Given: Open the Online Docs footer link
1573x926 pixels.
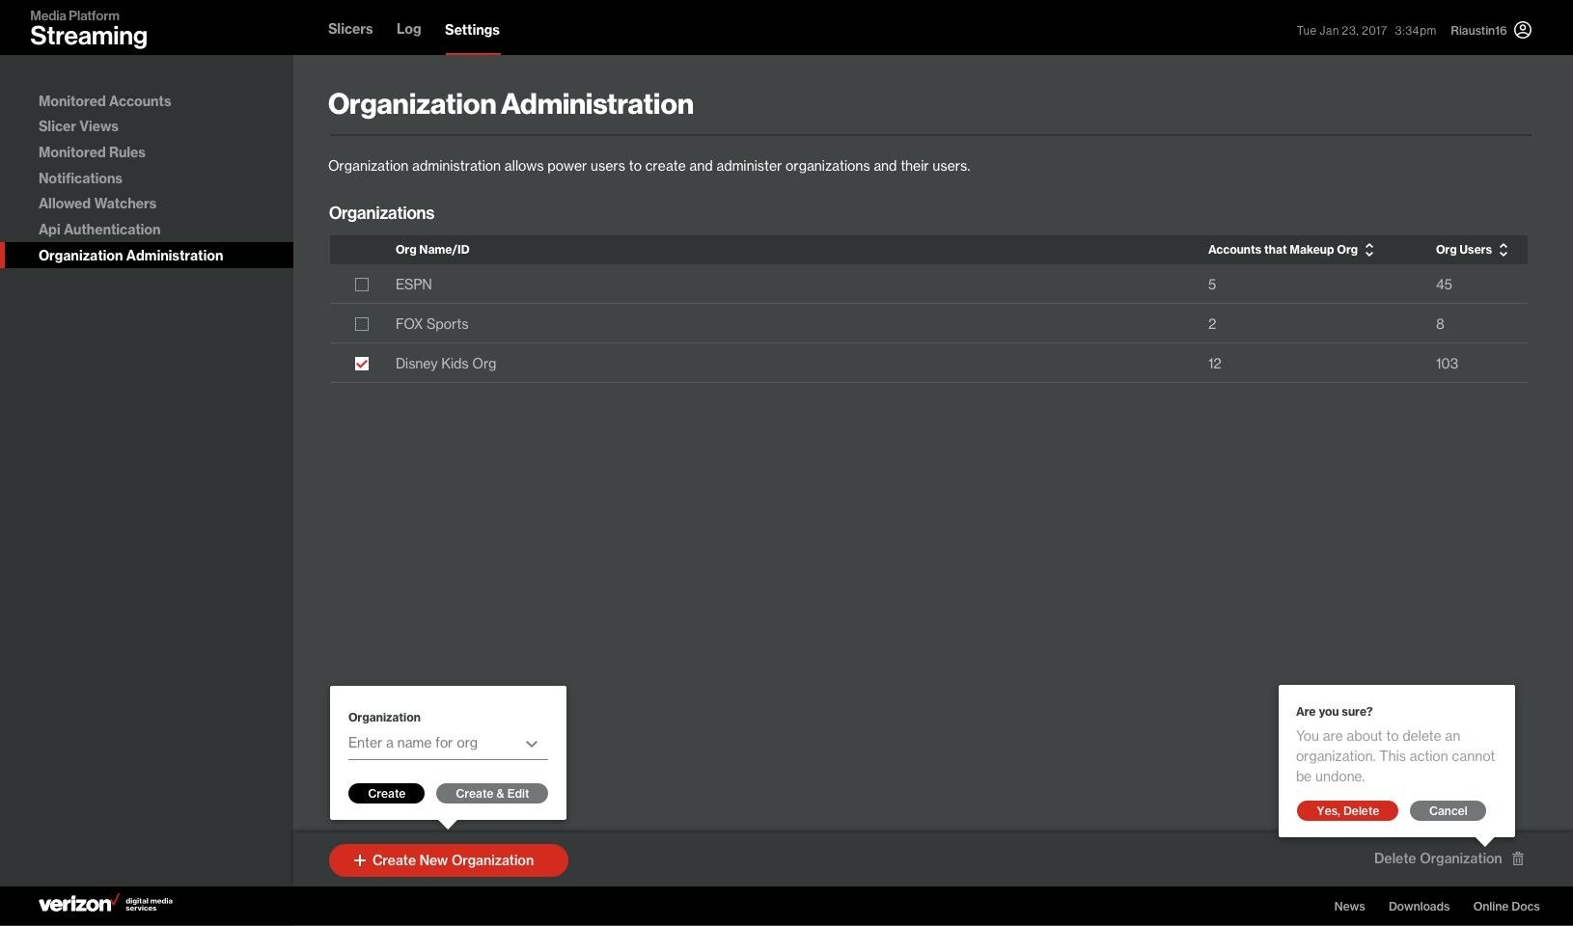Looking at the screenshot, I should [1506, 907].
